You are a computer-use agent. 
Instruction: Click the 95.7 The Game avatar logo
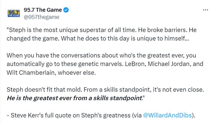[14, 13]
